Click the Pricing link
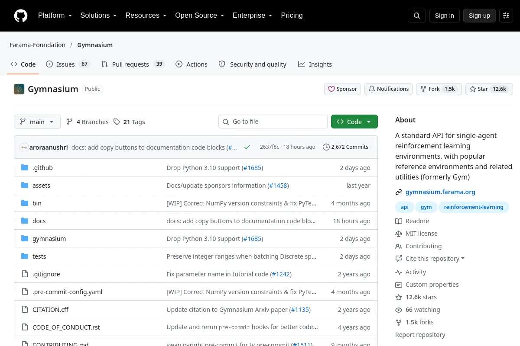The image size is (520, 346). pos(292,15)
